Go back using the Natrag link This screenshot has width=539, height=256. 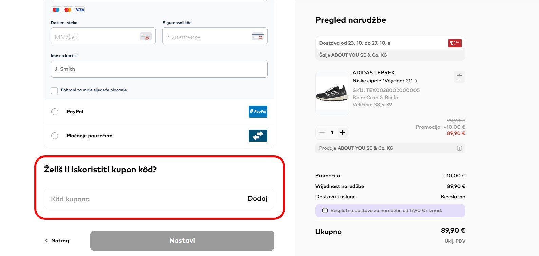[x=57, y=241]
